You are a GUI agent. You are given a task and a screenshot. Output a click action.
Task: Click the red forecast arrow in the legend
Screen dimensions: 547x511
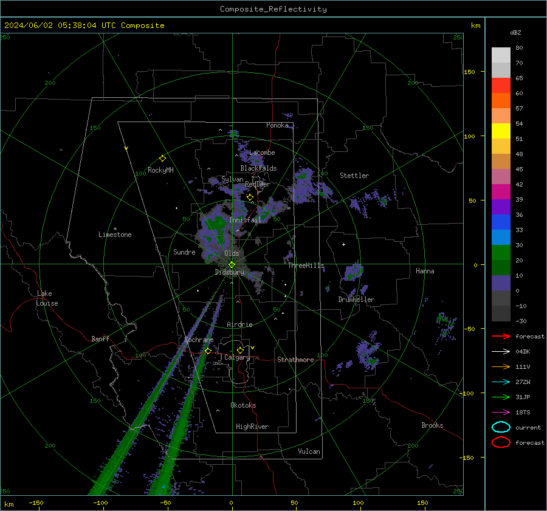501,336
